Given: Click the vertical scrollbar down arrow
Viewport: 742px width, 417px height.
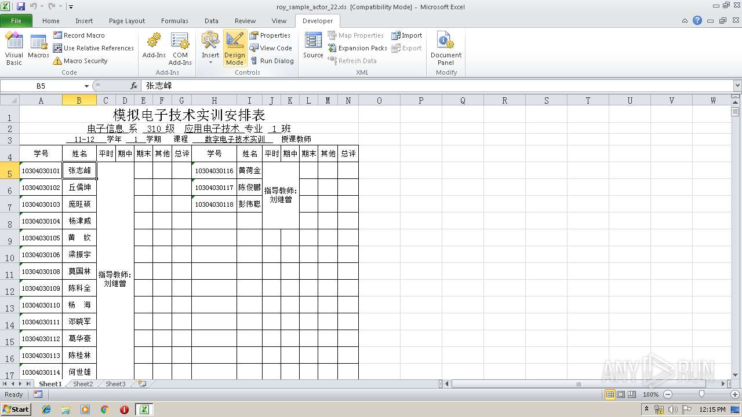Looking at the screenshot, I should (736, 375).
